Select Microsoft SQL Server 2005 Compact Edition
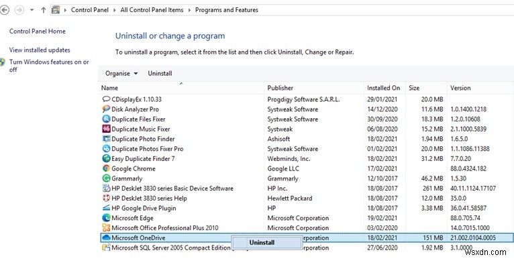 tap(171, 248)
